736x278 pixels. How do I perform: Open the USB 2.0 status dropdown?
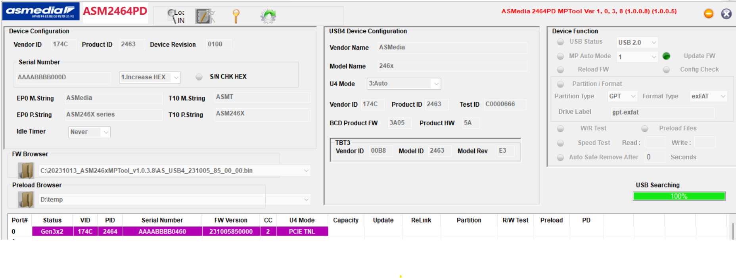(637, 42)
